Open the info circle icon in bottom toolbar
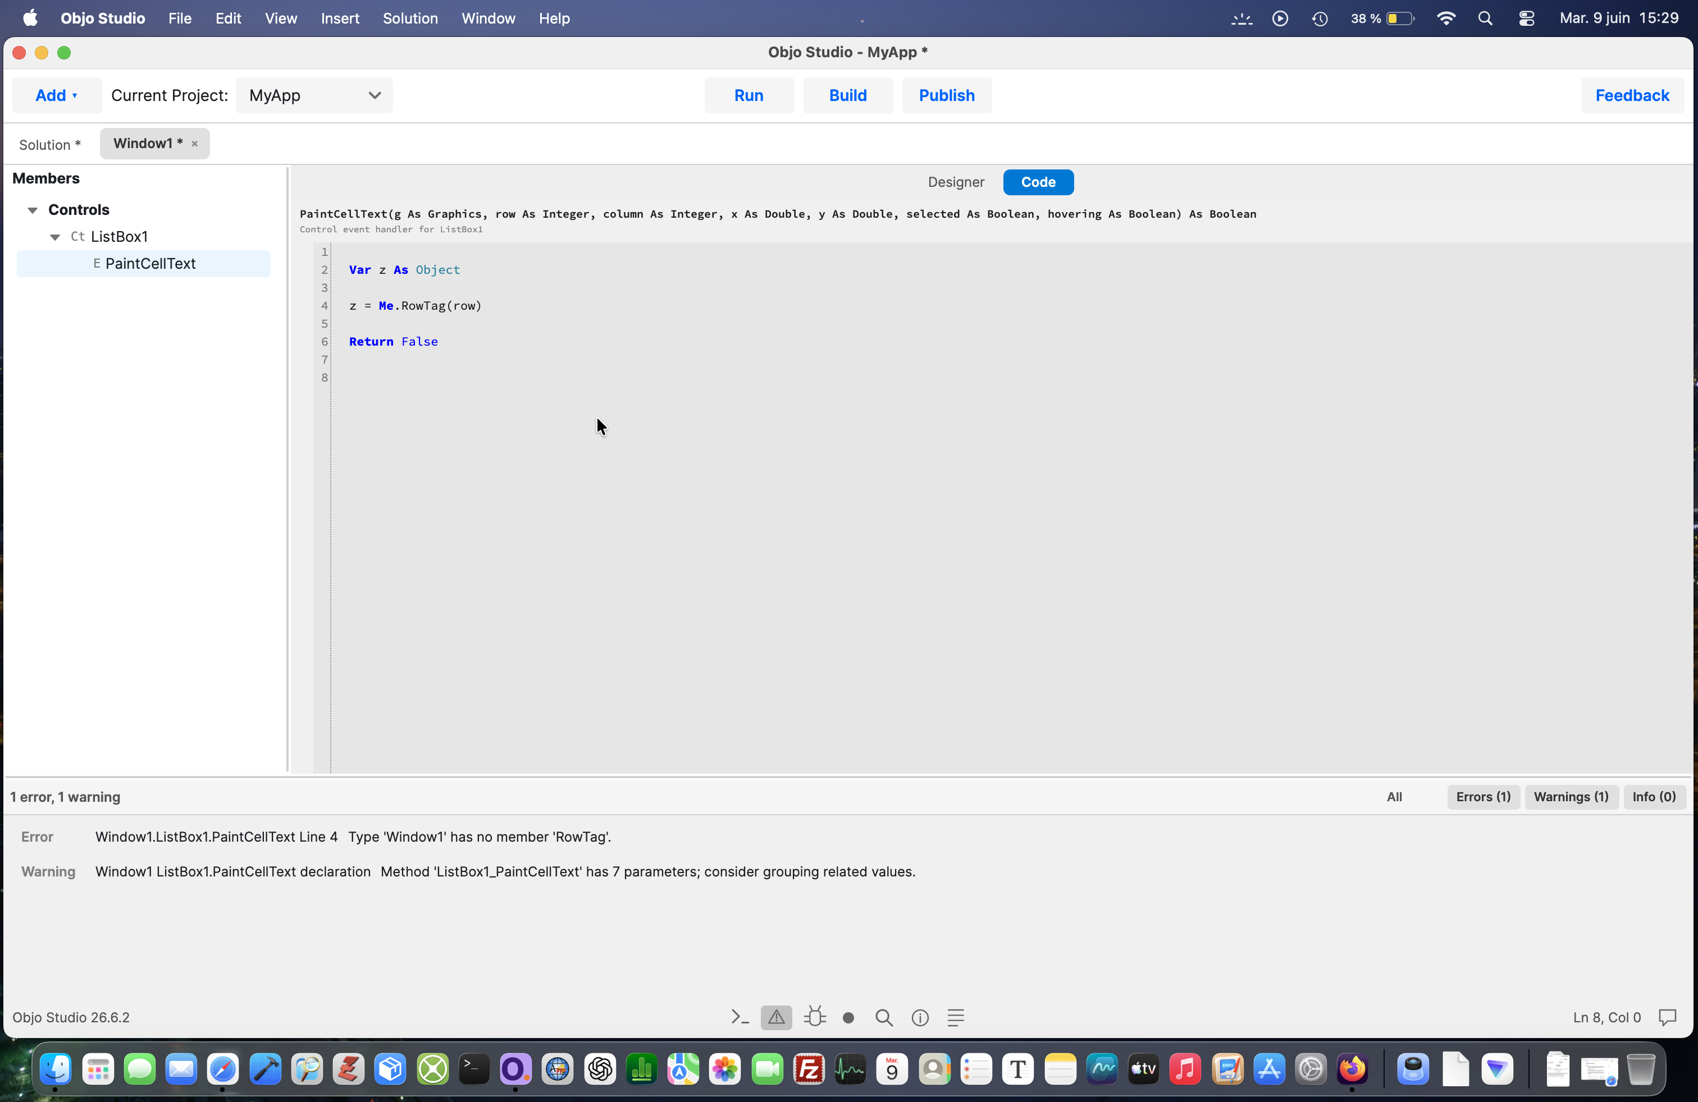The height and width of the screenshot is (1102, 1698). [x=920, y=1017]
